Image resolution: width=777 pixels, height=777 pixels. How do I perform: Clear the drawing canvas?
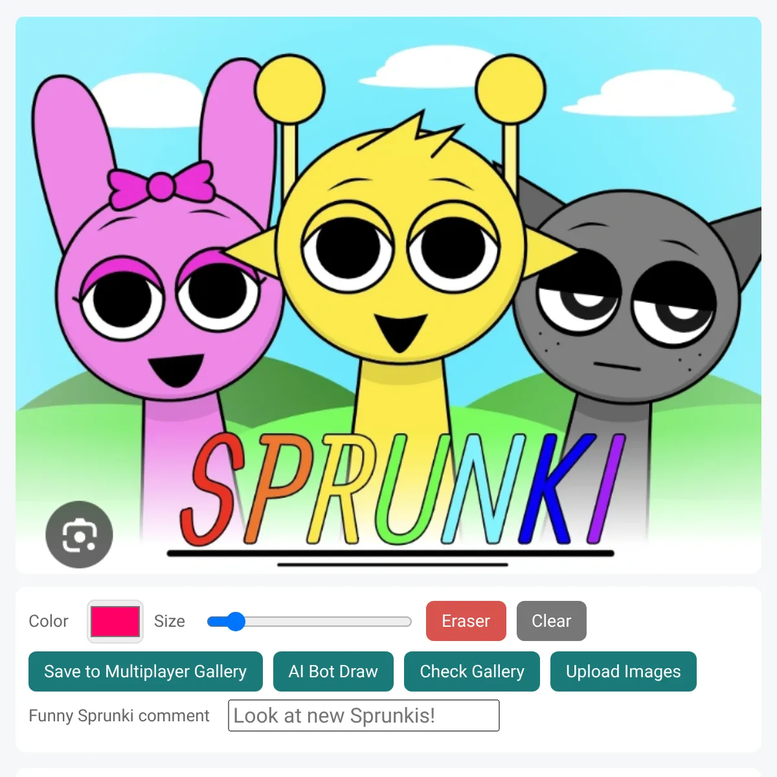(551, 621)
